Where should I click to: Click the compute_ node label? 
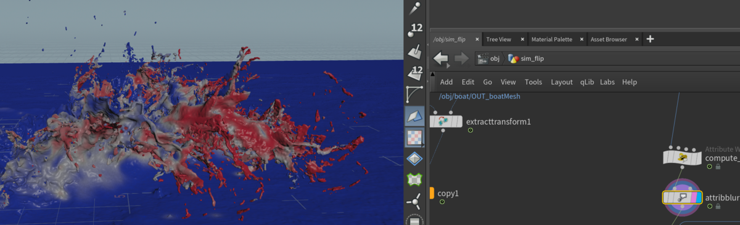click(x=722, y=158)
